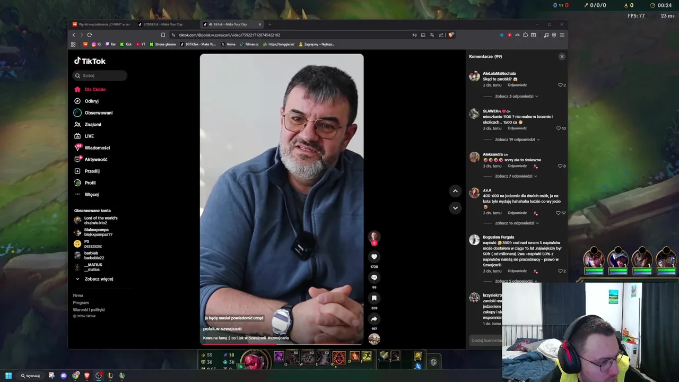Image resolution: width=679 pixels, height=382 pixels.
Task: Seek on the video progress bar
Action: point(282,343)
